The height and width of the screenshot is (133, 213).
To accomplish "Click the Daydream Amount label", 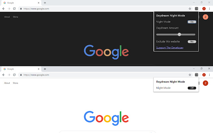I will pyautogui.click(x=167, y=28).
